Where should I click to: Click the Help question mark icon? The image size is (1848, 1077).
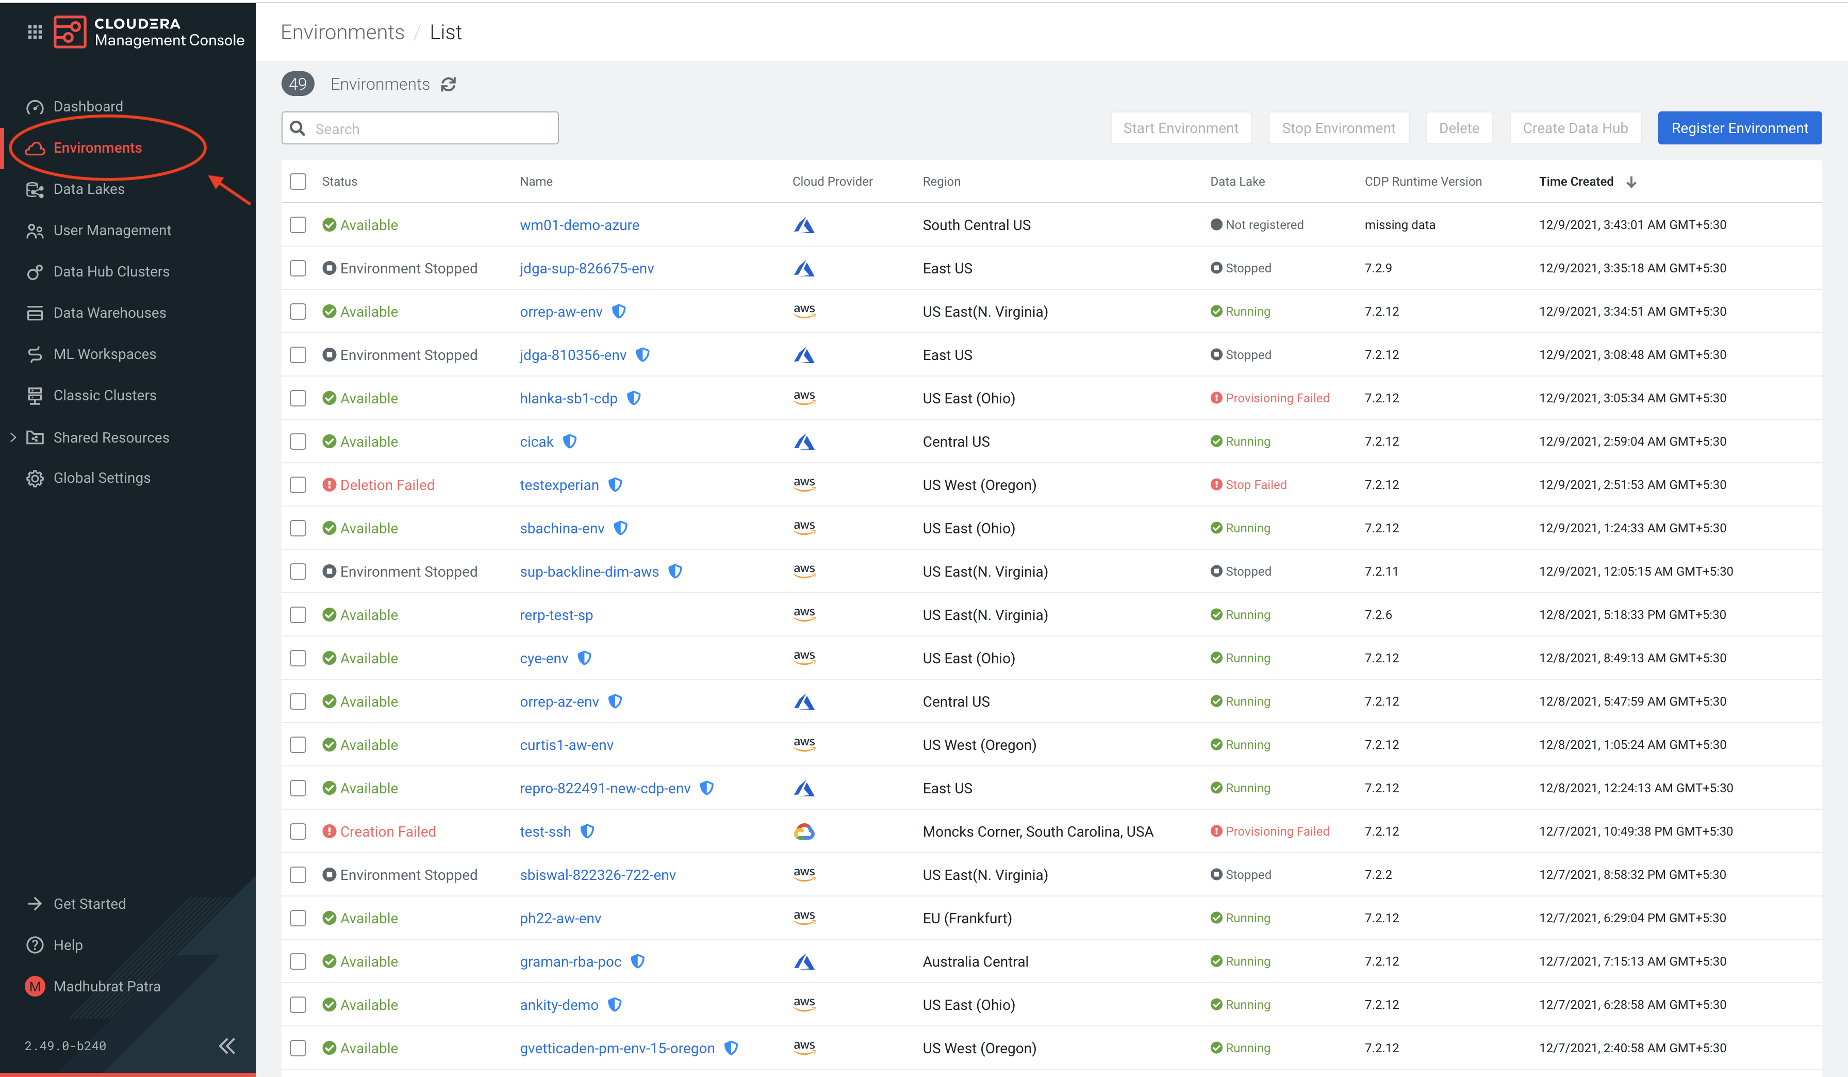tap(35, 945)
